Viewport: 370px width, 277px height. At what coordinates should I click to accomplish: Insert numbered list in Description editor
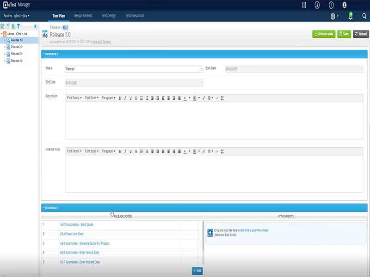tap(147, 98)
